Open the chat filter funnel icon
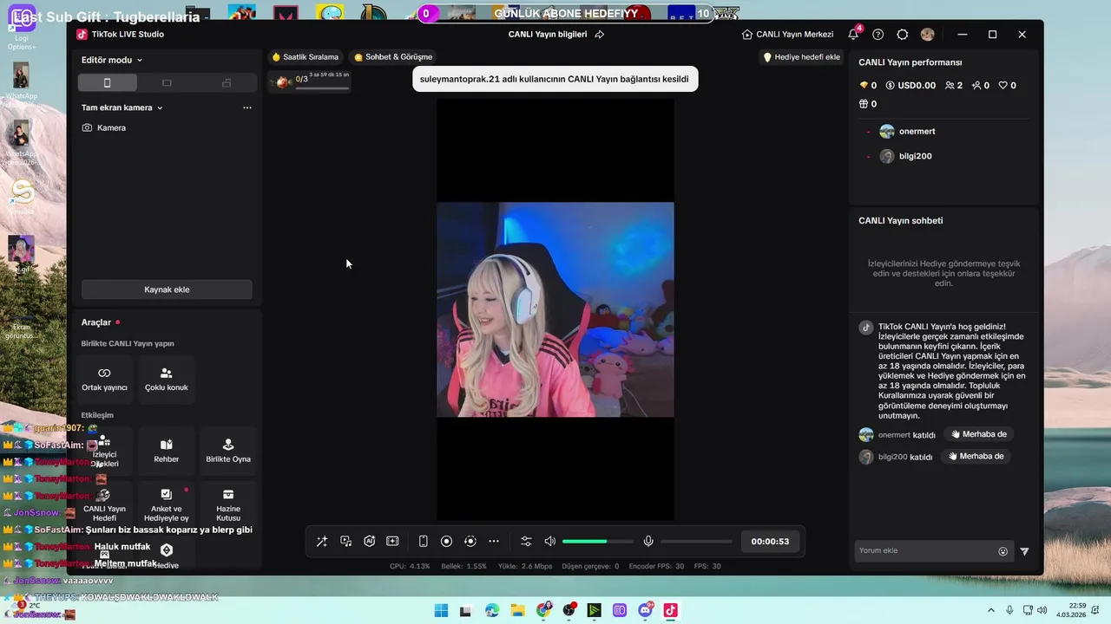The width and height of the screenshot is (1111, 624). (1024, 551)
